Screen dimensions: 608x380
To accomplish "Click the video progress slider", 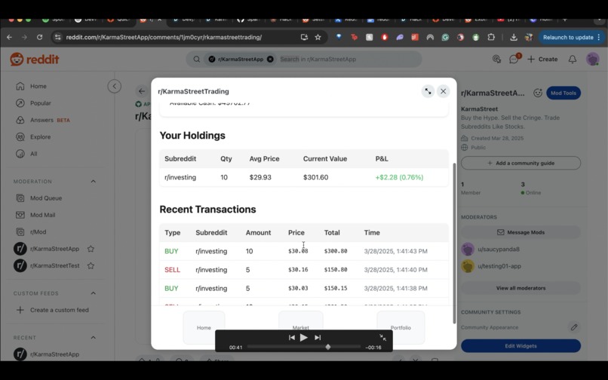I will pyautogui.click(x=304, y=347).
